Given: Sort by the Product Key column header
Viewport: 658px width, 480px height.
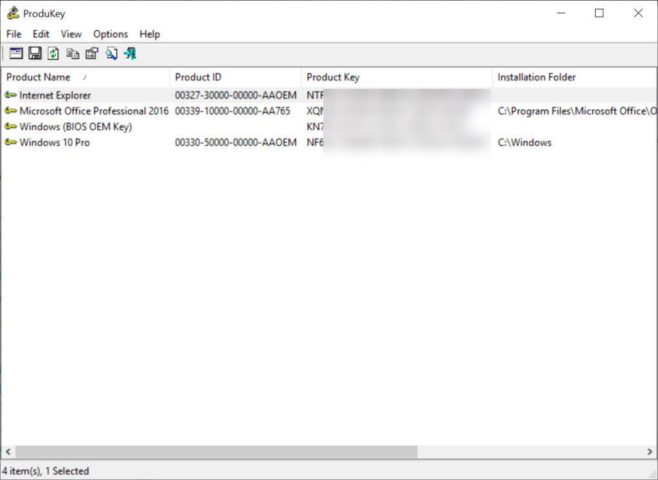Looking at the screenshot, I should point(396,77).
